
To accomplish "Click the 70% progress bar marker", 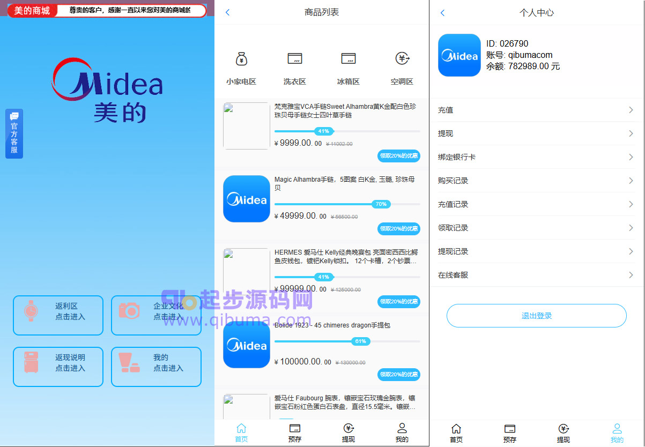I will coord(381,204).
